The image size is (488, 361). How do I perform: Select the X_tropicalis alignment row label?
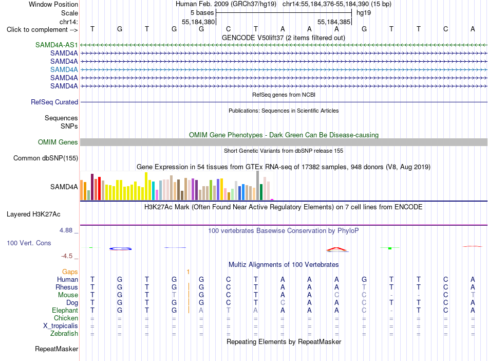(61, 326)
